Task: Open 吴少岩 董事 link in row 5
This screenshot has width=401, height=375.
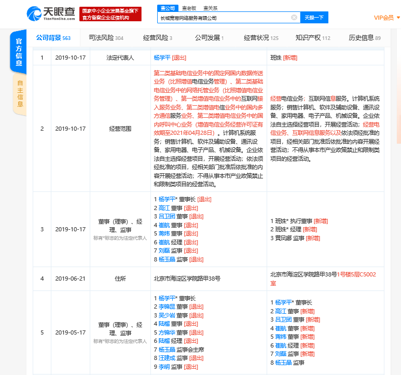Action: coord(167,315)
